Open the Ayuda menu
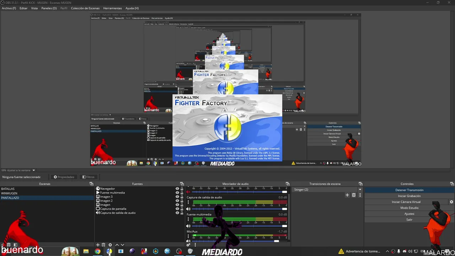The image size is (455, 256). coord(132,8)
